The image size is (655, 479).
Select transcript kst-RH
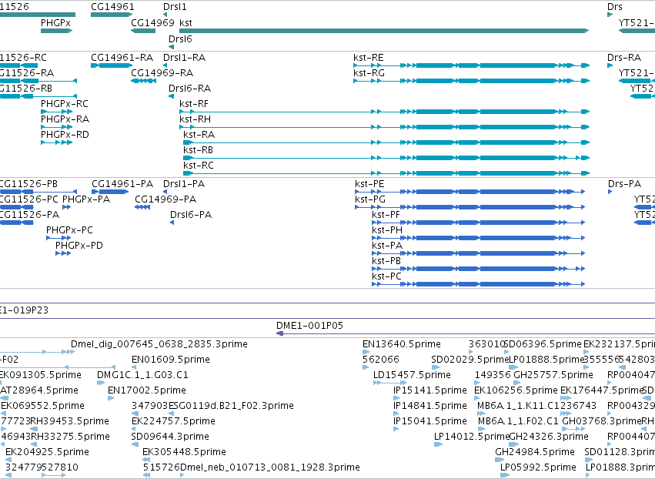coord(384,127)
